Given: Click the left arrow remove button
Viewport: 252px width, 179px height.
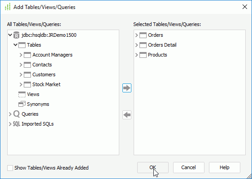Looking at the screenshot, I should coord(127,115).
